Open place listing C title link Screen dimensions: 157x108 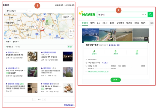13,68
